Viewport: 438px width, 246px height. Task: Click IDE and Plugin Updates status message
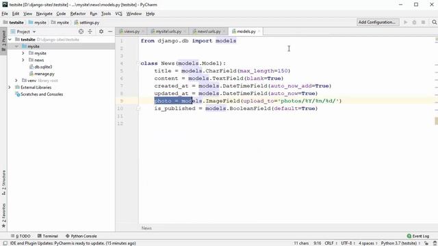point(73,243)
